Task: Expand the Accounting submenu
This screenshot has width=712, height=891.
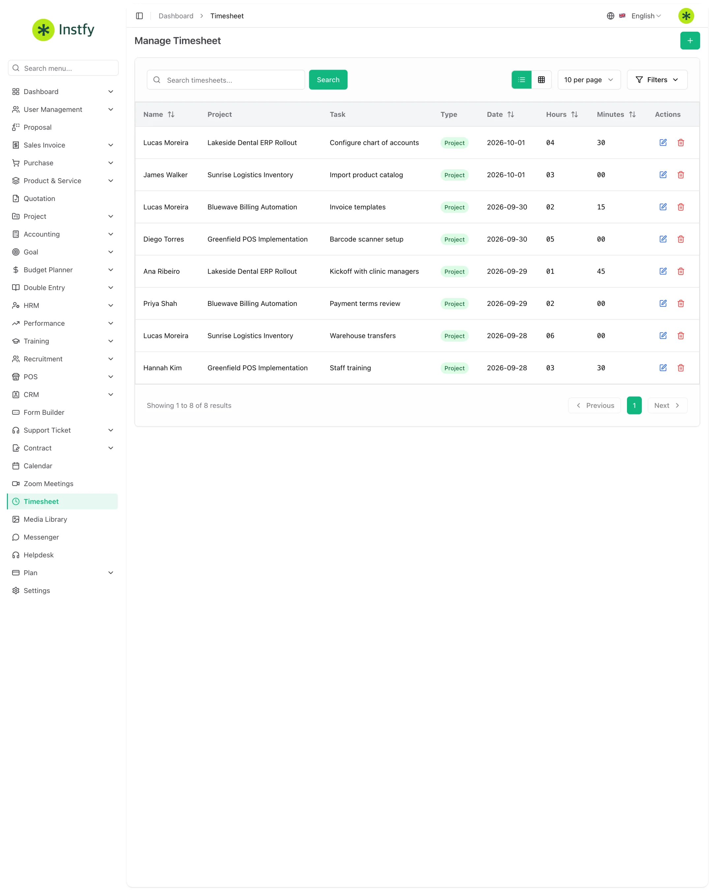Action: pyautogui.click(x=63, y=234)
